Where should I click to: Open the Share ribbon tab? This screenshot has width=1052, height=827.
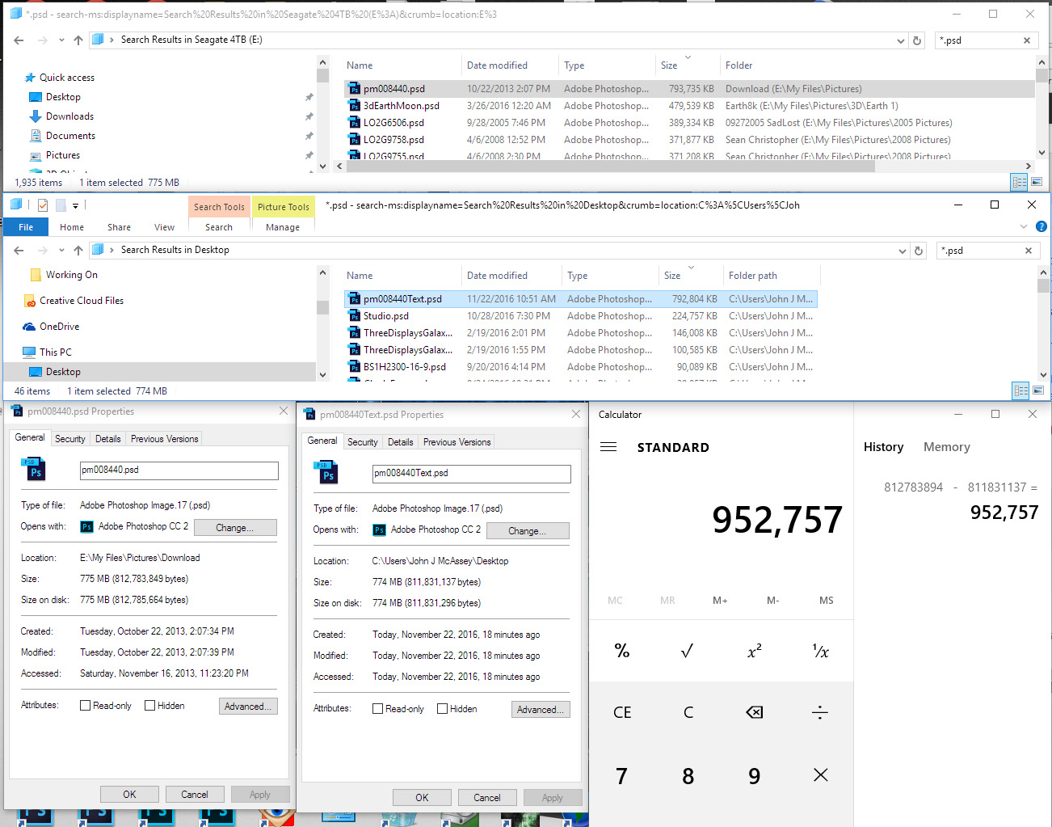[119, 227]
